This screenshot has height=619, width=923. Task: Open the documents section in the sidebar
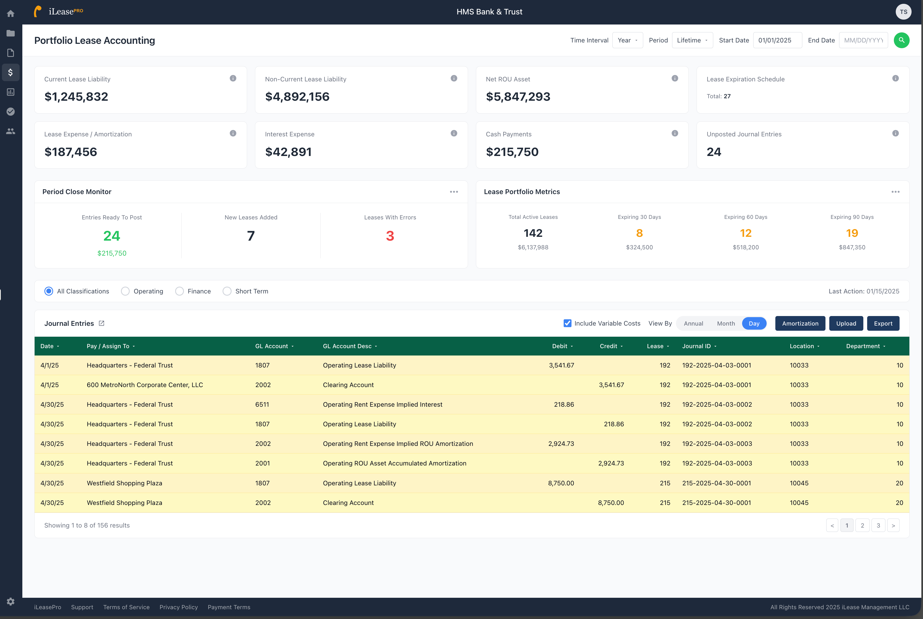[x=11, y=53]
